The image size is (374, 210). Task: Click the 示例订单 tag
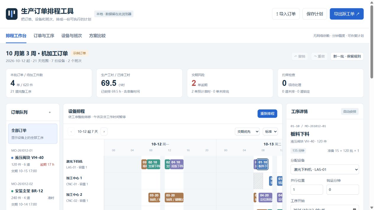[79, 53]
